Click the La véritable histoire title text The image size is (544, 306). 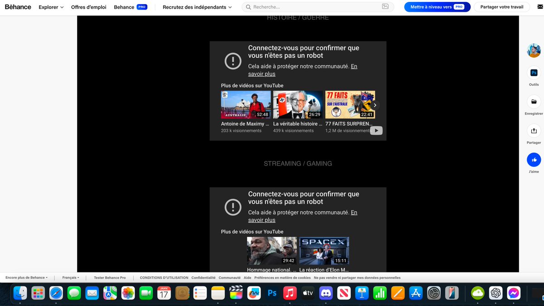(298, 124)
